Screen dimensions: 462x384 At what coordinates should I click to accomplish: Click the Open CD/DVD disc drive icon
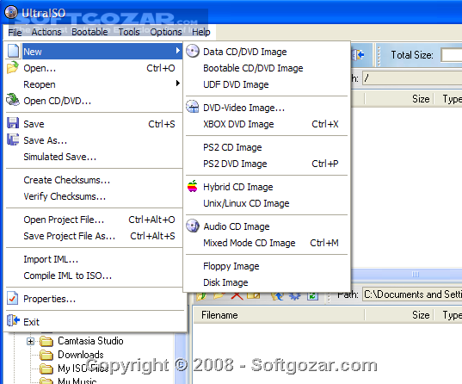13,100
